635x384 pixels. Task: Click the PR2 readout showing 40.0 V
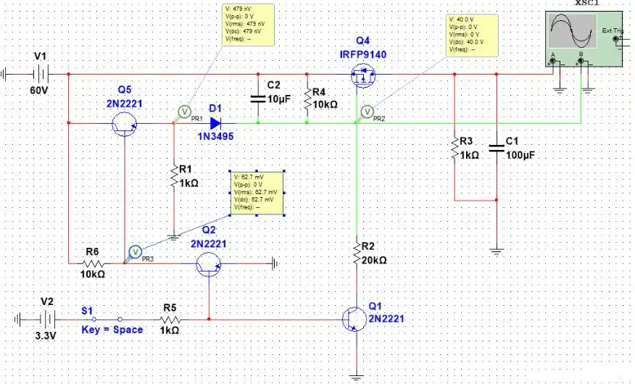tap(472, 36)
